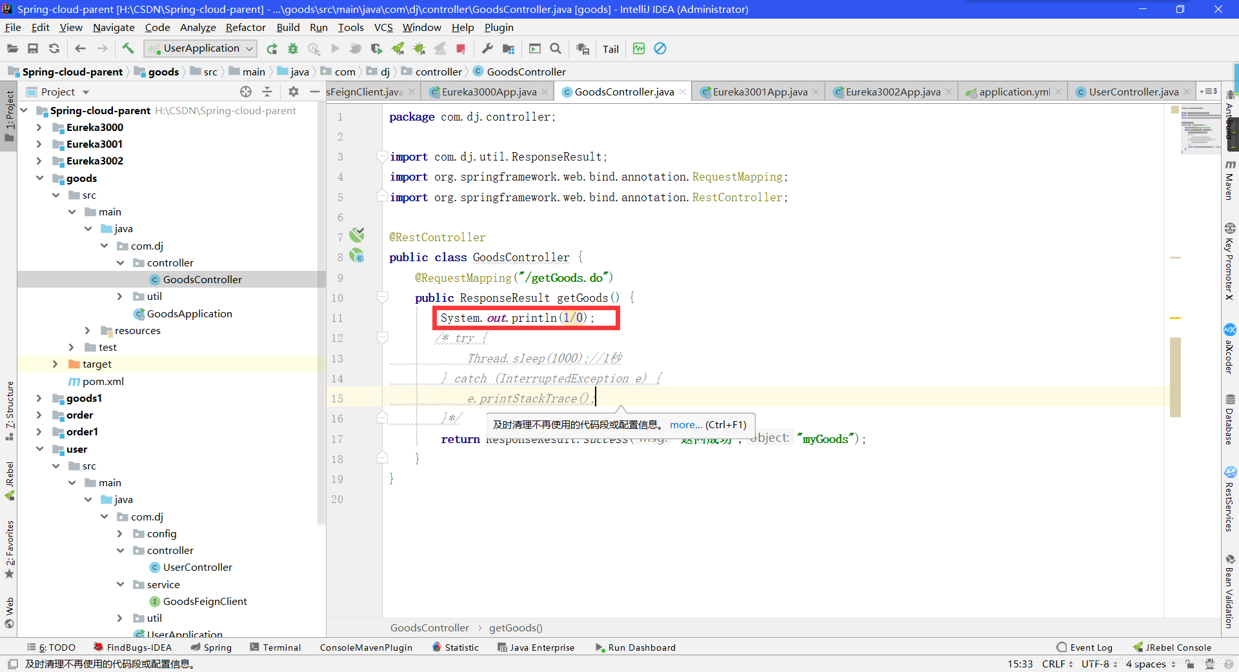Click the green monitor chart icon
Viewport: 1239px width, 672px height.
(x=639, y=49)
